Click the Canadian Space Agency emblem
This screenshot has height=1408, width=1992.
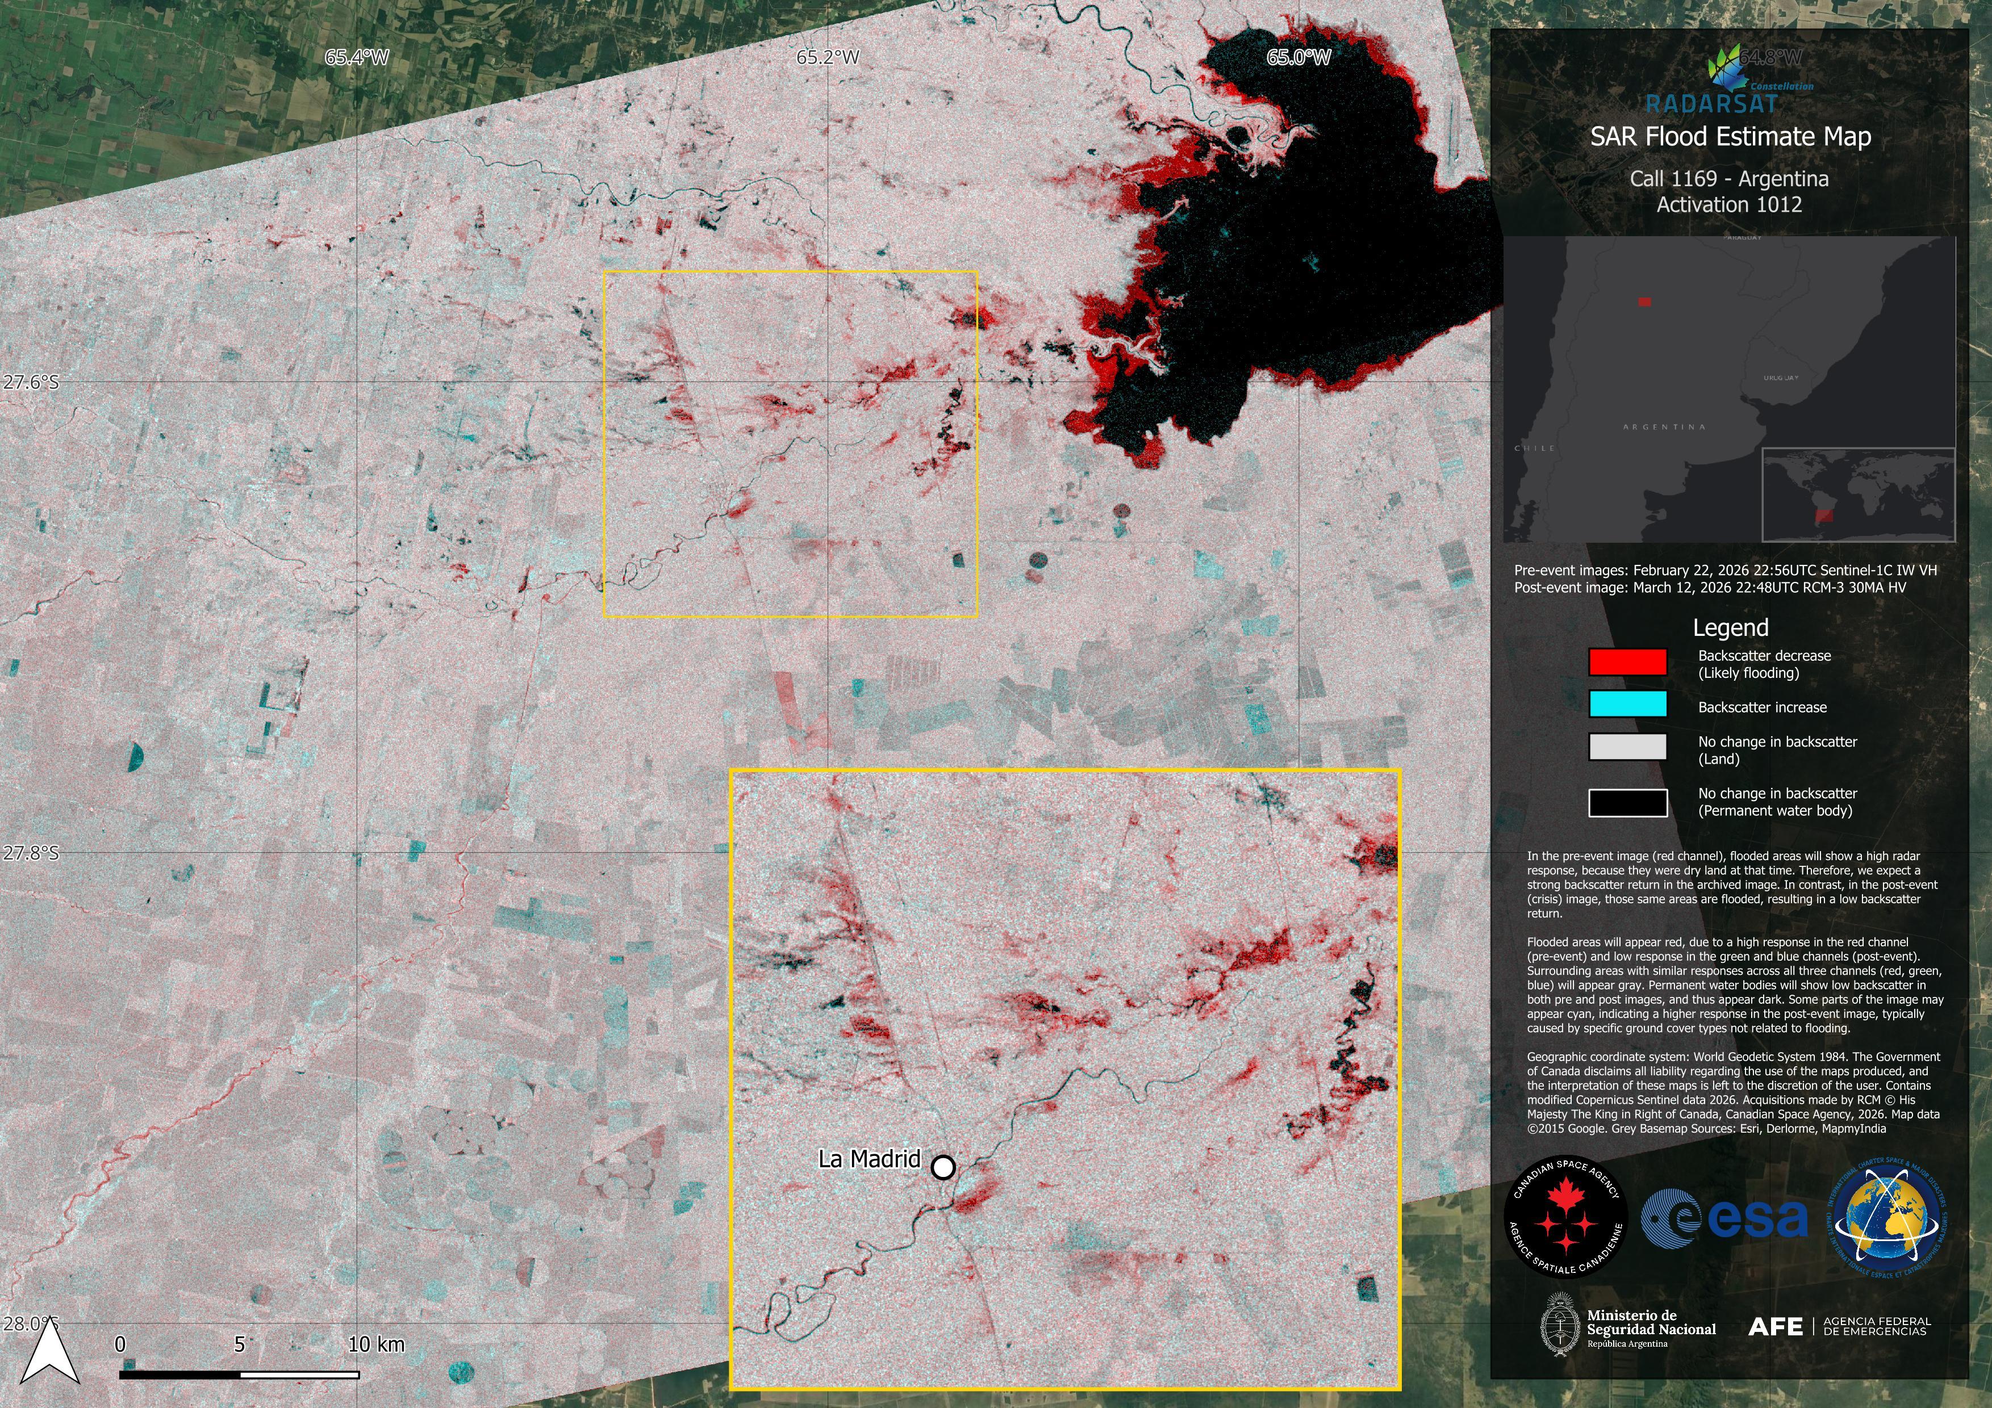[1565, 1217]
